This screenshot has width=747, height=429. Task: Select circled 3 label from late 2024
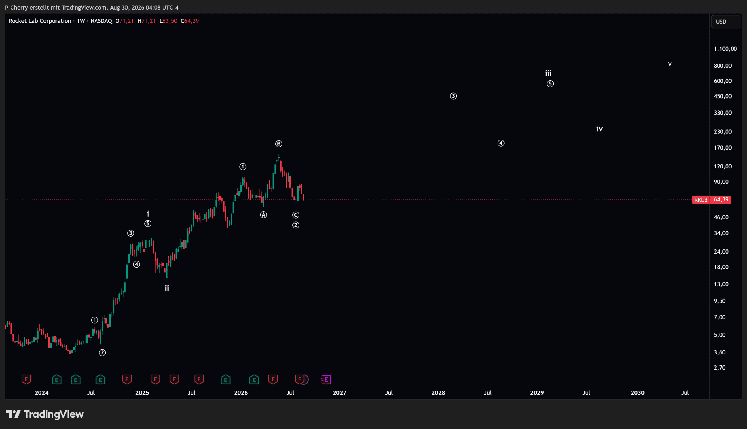(x=131, y=233)
